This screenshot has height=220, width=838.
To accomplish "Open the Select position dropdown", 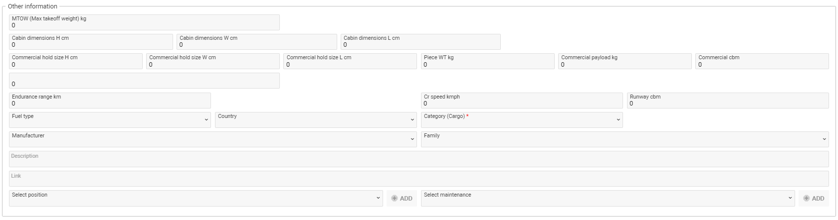I will pyautogui.click(x=196, y=198).
